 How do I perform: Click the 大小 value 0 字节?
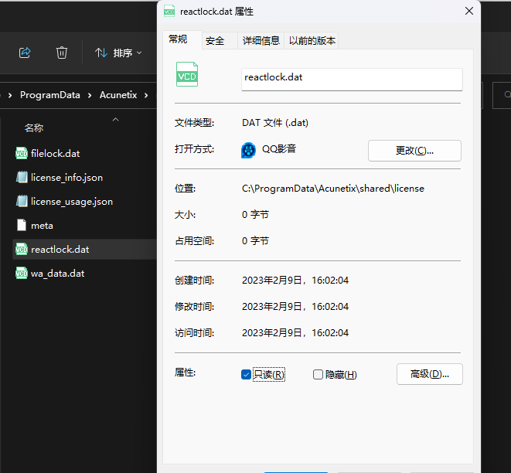(255, 215)
